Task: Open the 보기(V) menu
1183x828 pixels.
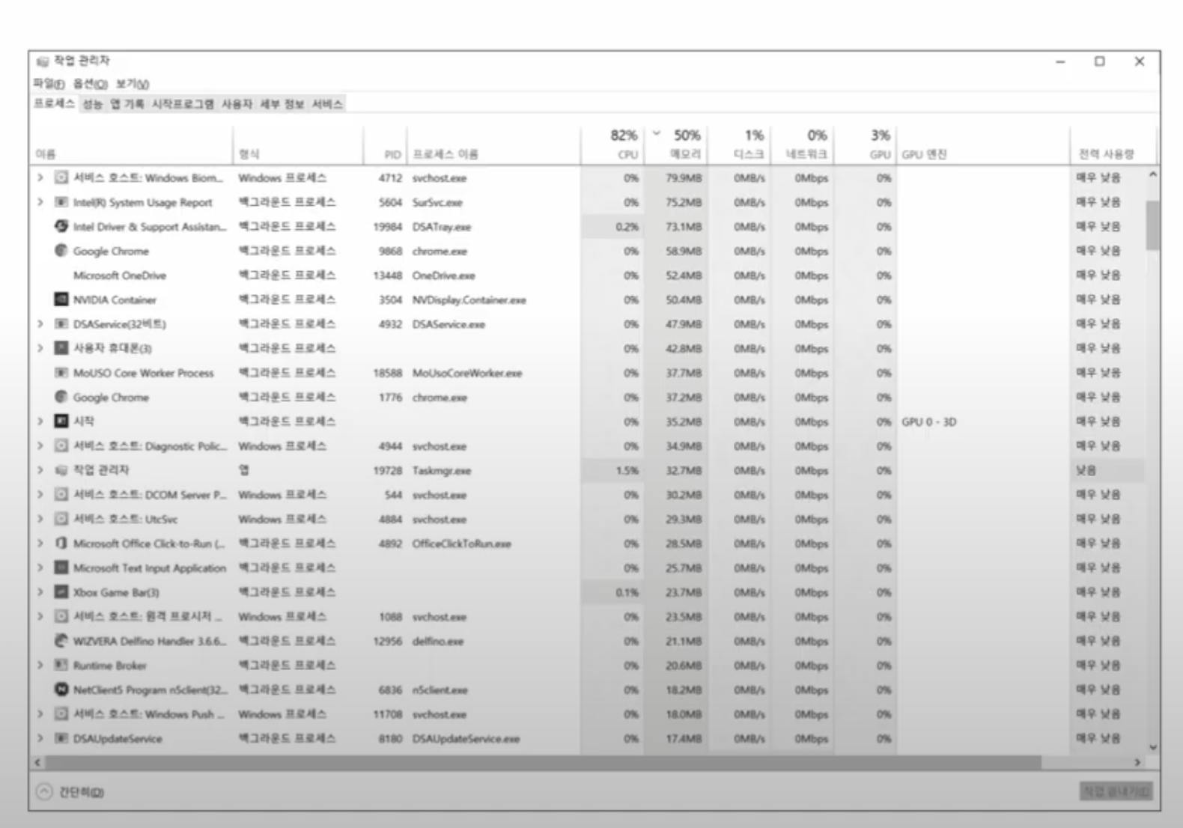Action: [x=133, y=84]
